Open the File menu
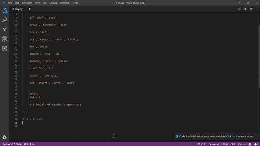The width and height of the screenshot is (260, 146). point(10,3)
